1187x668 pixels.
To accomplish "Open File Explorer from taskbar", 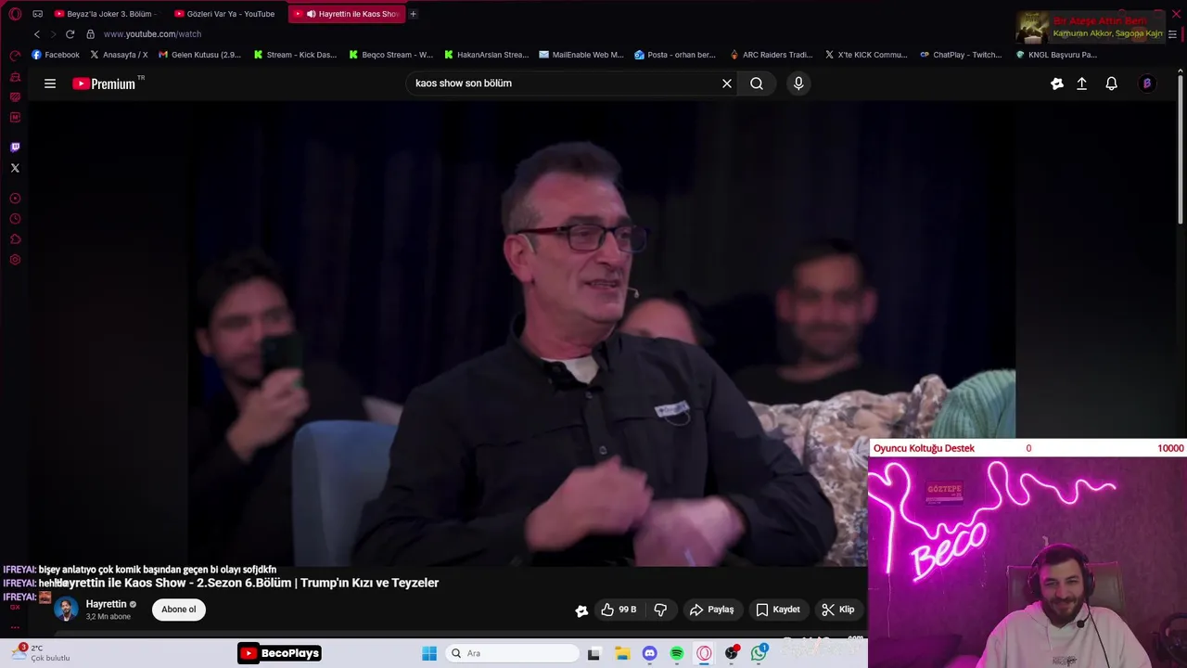I will coord(622,653).
